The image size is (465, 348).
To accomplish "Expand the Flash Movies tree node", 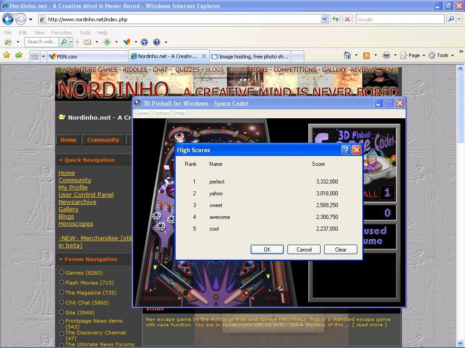I will pos(61,282).
